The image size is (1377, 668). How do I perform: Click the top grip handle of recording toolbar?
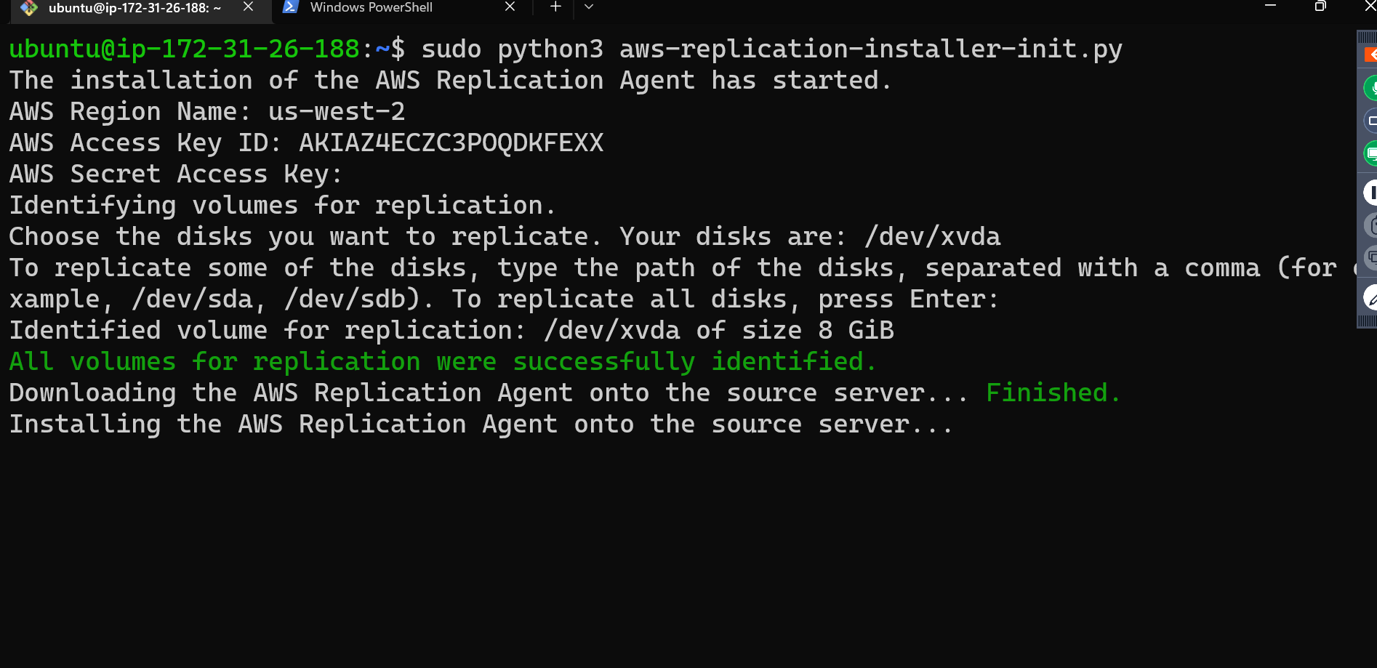tap(1367, 37)
